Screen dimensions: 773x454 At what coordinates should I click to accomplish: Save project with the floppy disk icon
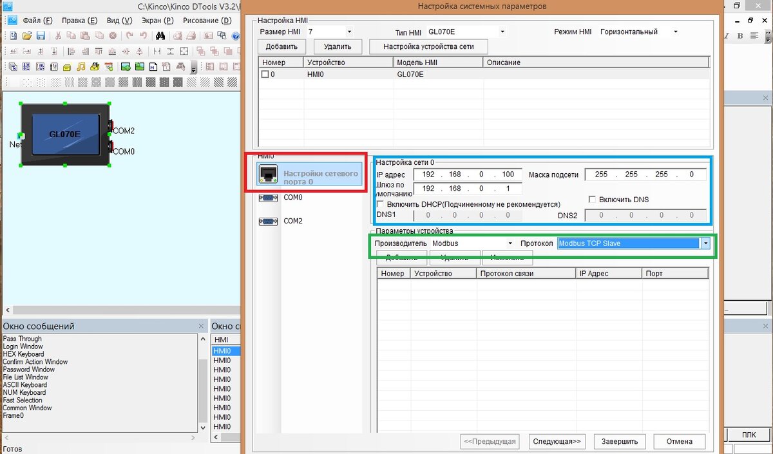tap(41, 35)
